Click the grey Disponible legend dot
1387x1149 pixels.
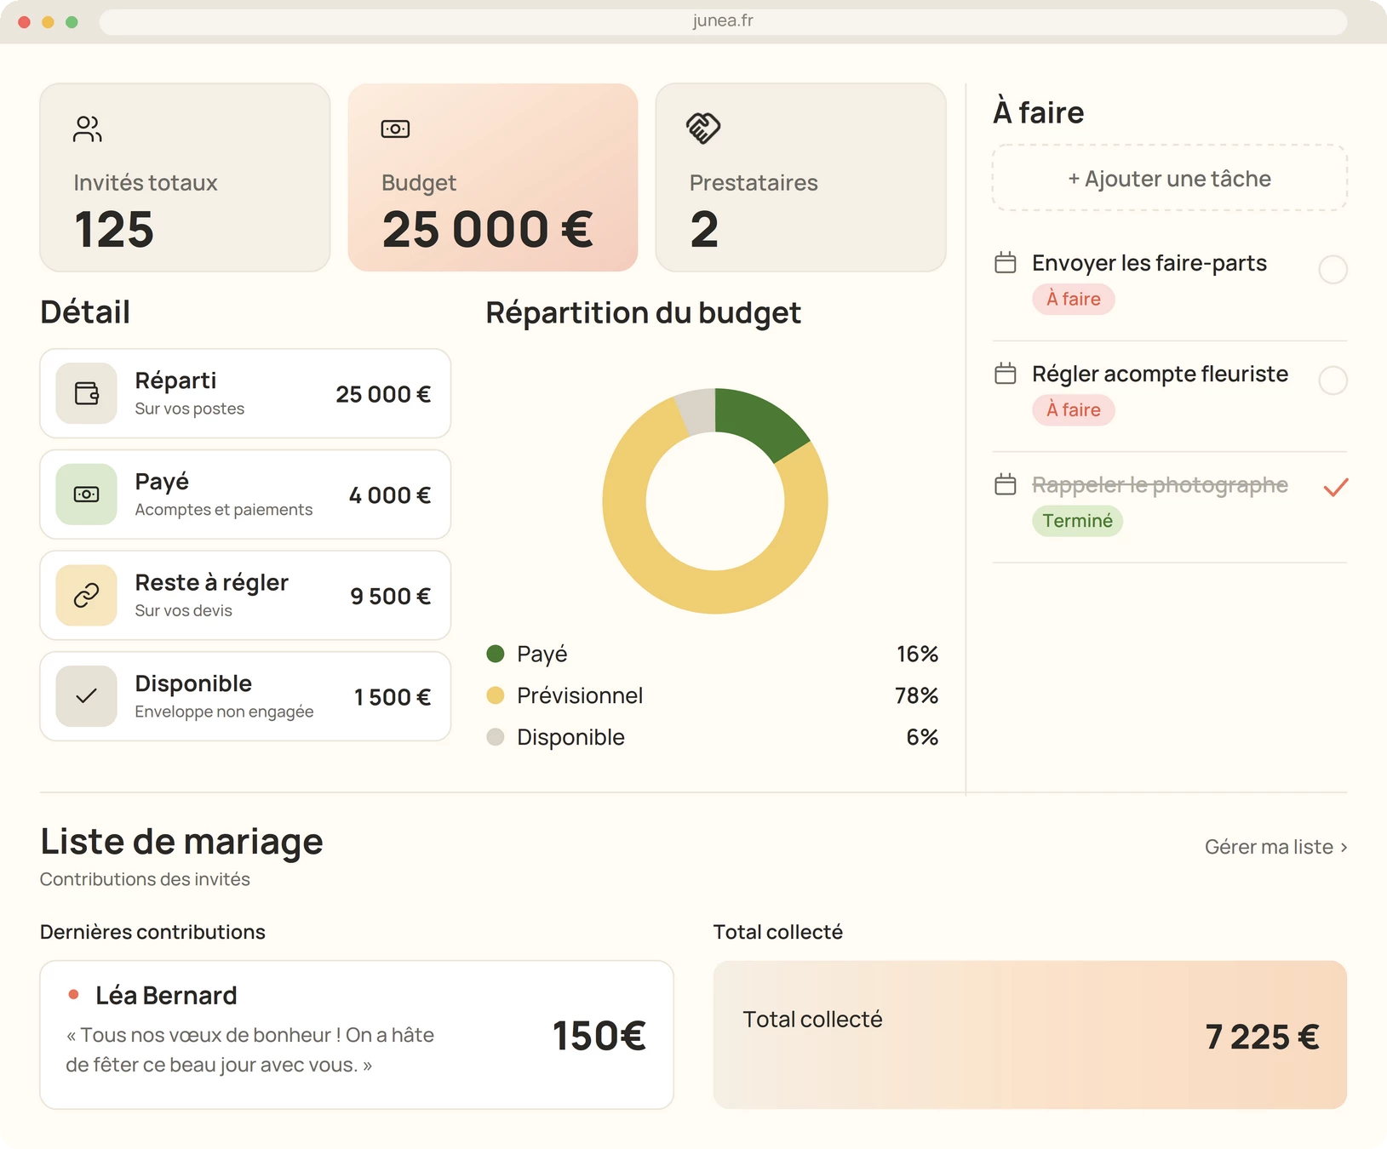496,737
